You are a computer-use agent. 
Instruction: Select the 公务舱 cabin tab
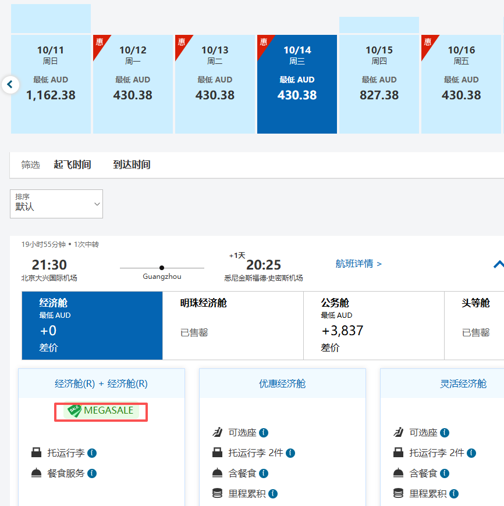[x=373, y=325]
